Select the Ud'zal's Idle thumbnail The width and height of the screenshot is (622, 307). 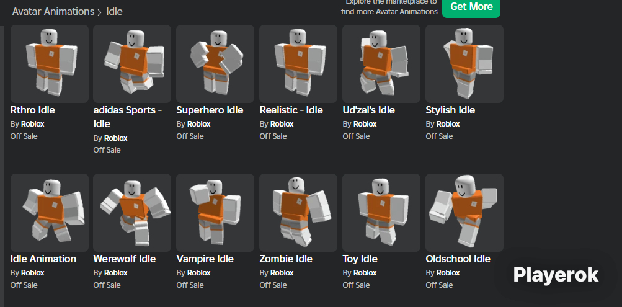[x=381, y=64]
